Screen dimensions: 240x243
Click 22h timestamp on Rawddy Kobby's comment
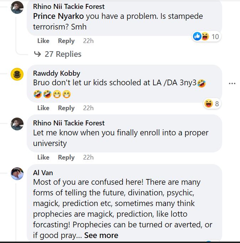[x=88, y=108]
